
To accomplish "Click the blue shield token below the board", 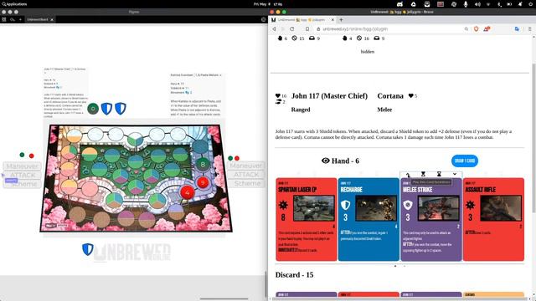I will pyautogui.click(x=88, y=249).
